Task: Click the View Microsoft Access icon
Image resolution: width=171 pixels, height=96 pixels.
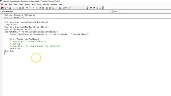Action: (2, 8)
